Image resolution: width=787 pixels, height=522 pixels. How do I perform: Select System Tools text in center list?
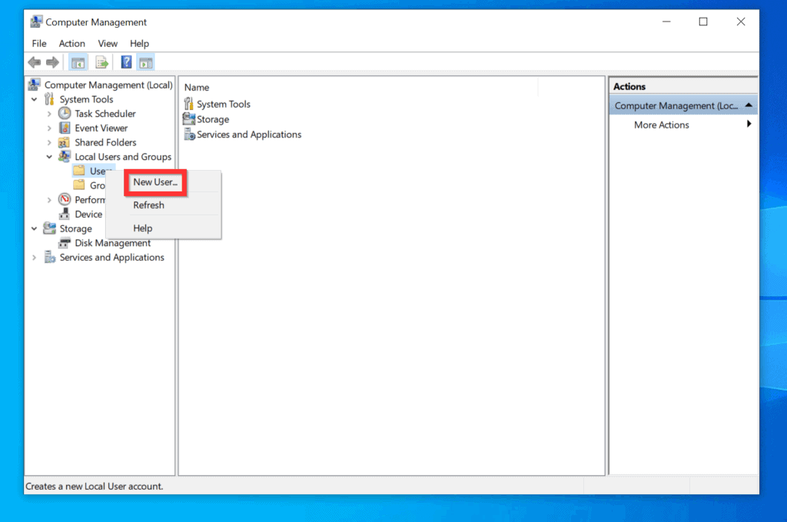[224, 104]
